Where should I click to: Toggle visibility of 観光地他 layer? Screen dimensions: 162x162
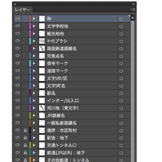[18, 33]
